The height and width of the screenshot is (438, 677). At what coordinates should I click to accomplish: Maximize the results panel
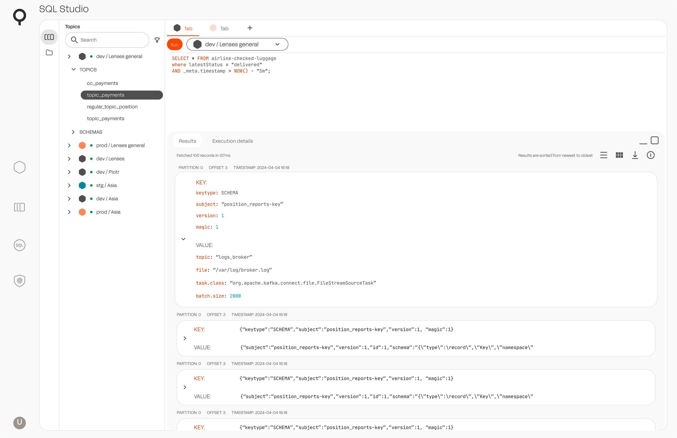(x=655, y=141)
